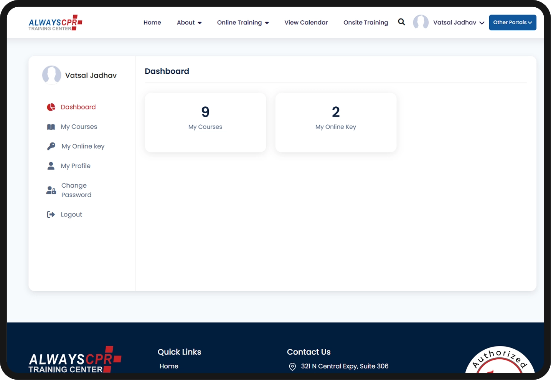551x380 pixels.
Task: Open the 2 My Online Key card
Action: tap(336, 122)
